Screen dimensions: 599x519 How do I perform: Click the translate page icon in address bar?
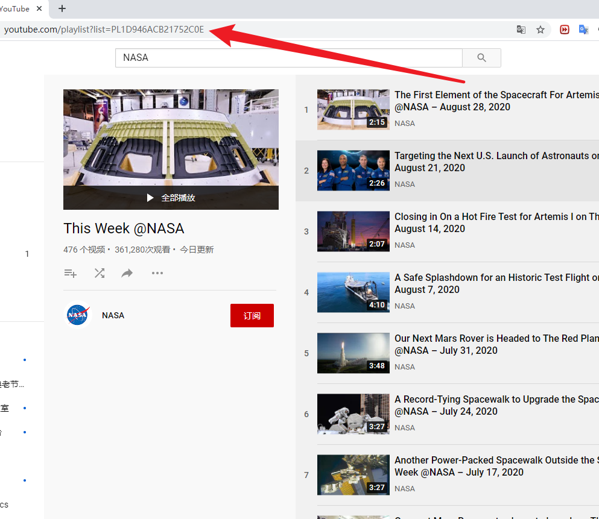[x=521, y=30]
